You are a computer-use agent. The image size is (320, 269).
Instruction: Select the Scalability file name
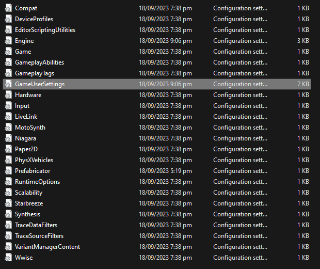coord(28,193)
